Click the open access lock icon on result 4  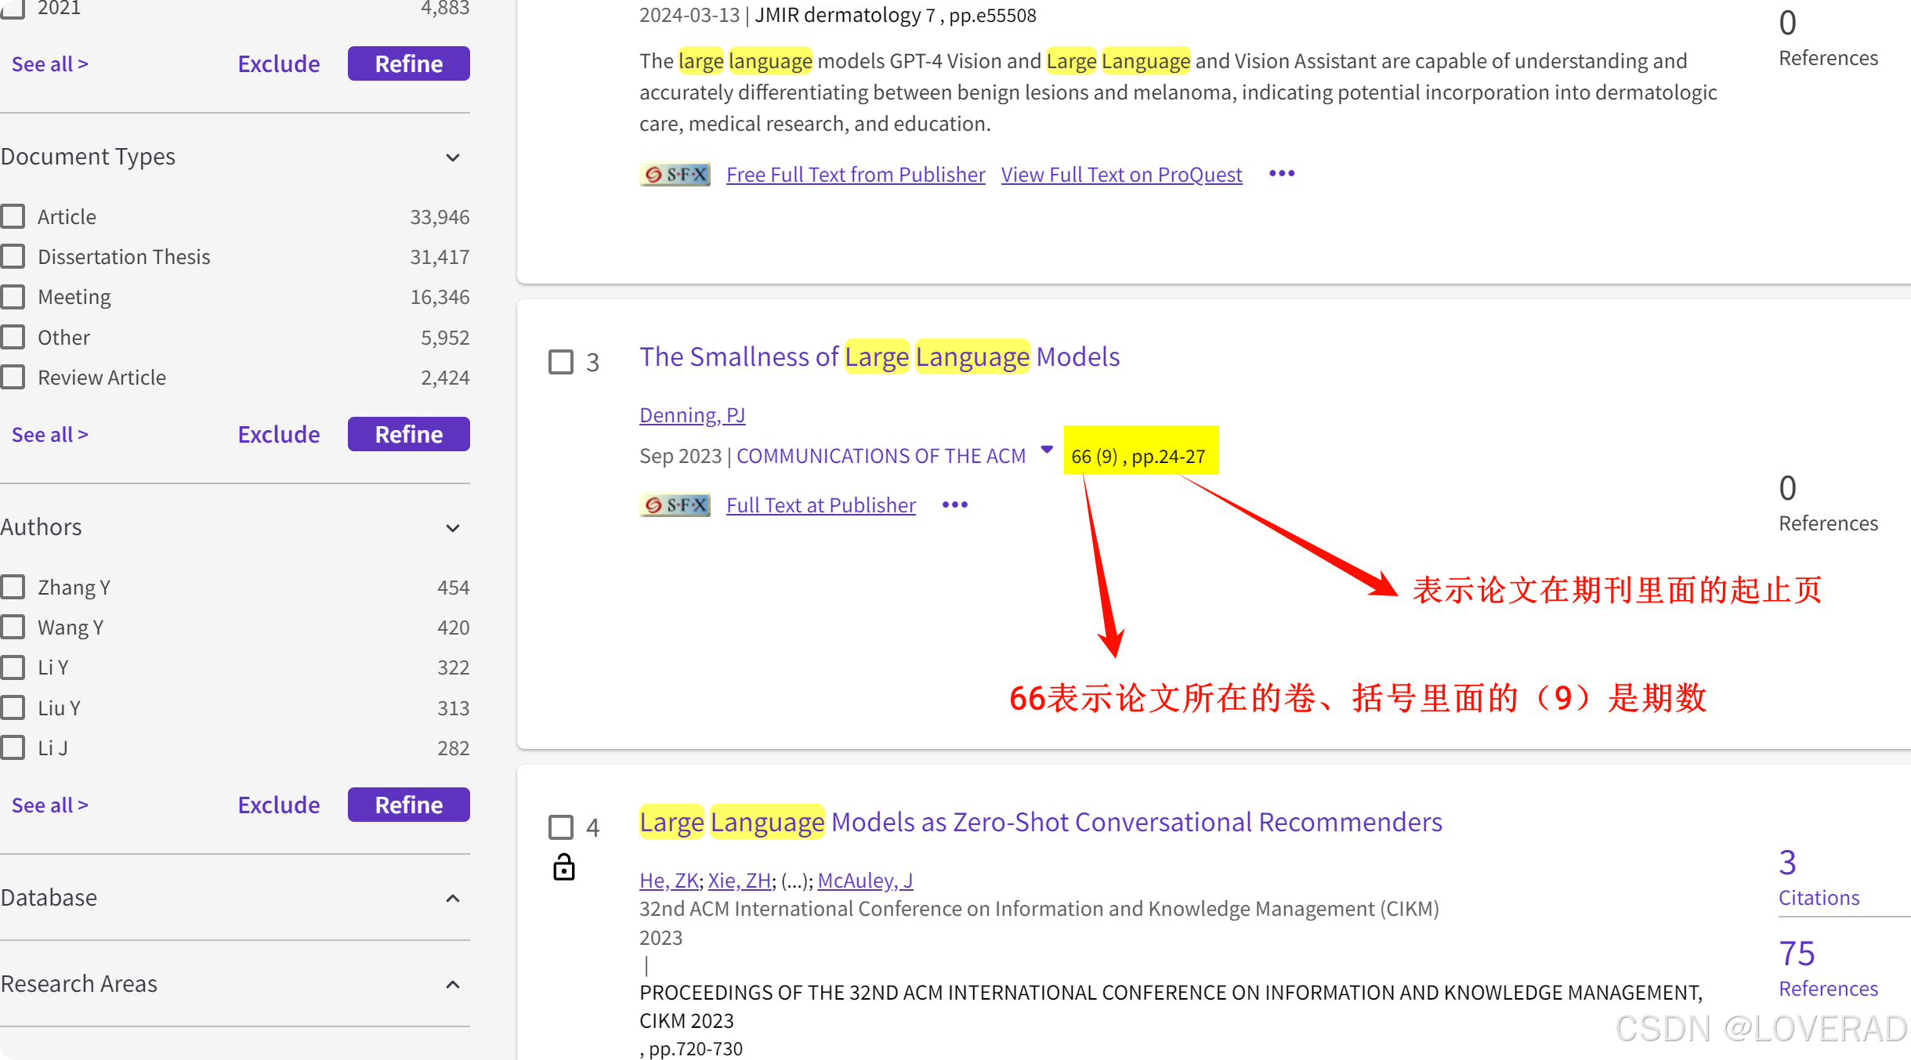(x=563, y=867)
